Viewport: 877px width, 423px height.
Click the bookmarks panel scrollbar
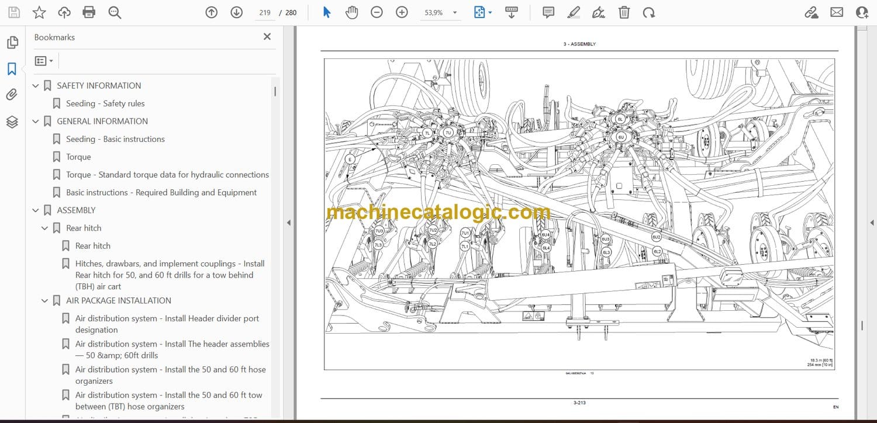pos(275,91)
